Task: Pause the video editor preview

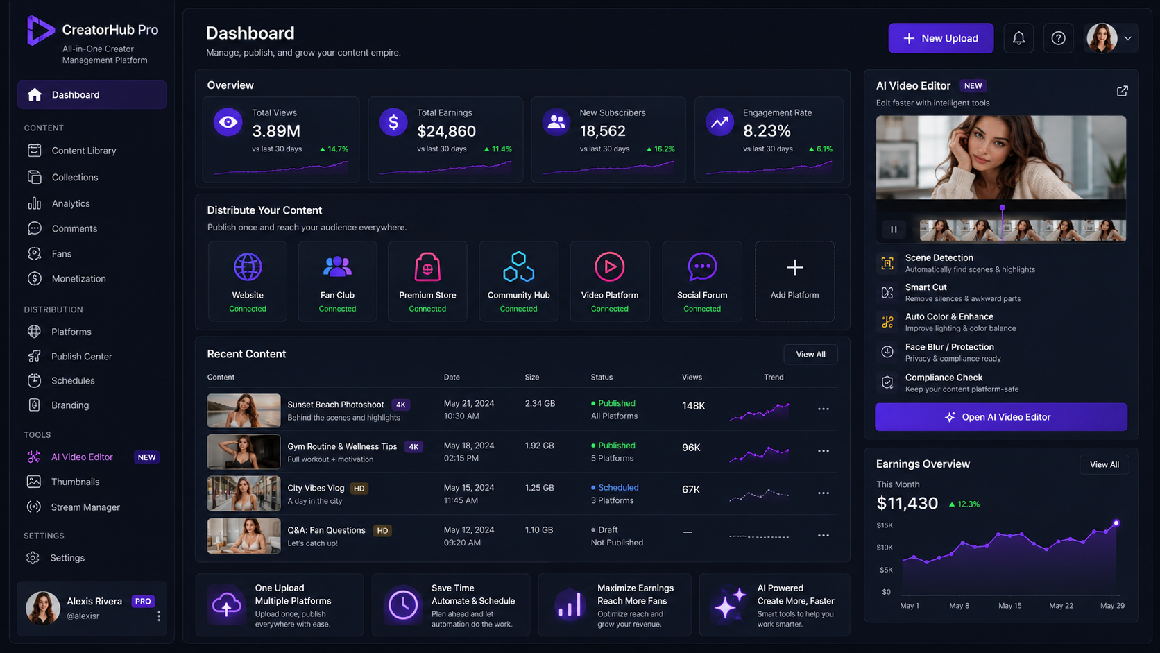Action: click(894, 230)
